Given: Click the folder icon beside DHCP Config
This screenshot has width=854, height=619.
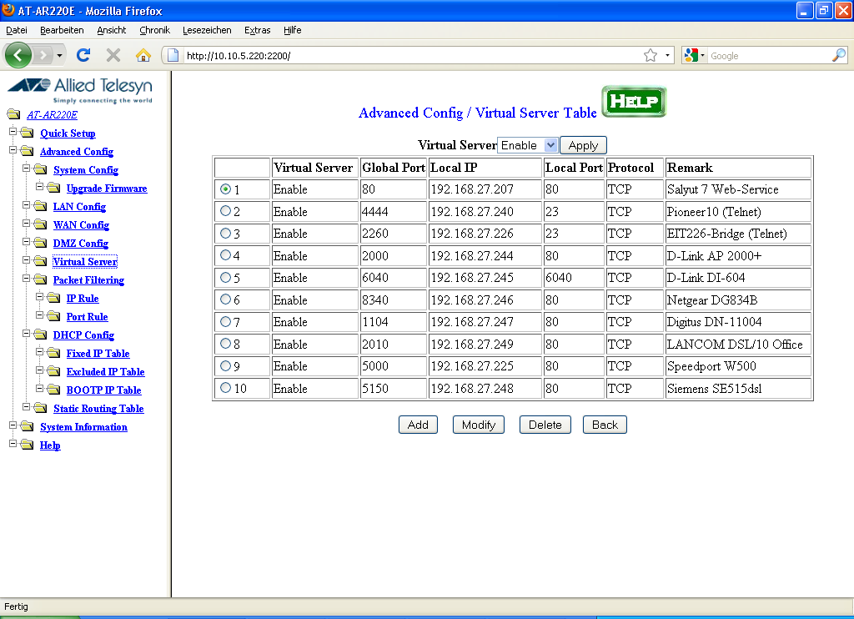Looking at the screenshot, I should (x=40, y=335).
